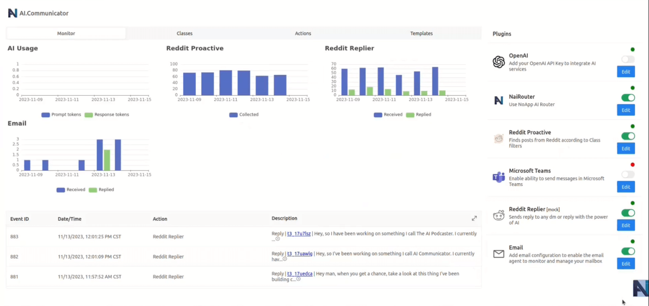This screenshot has height=306, width=649.
Task: Click the Email envelope plugin icon
Action: coord(499,254)
